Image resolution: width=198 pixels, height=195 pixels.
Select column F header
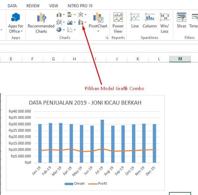point(32,59)
